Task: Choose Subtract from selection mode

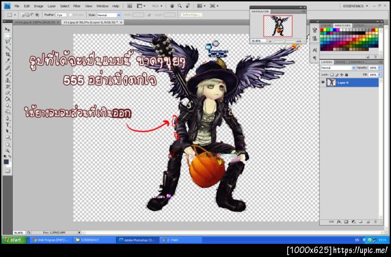Action: pos(32,15)
